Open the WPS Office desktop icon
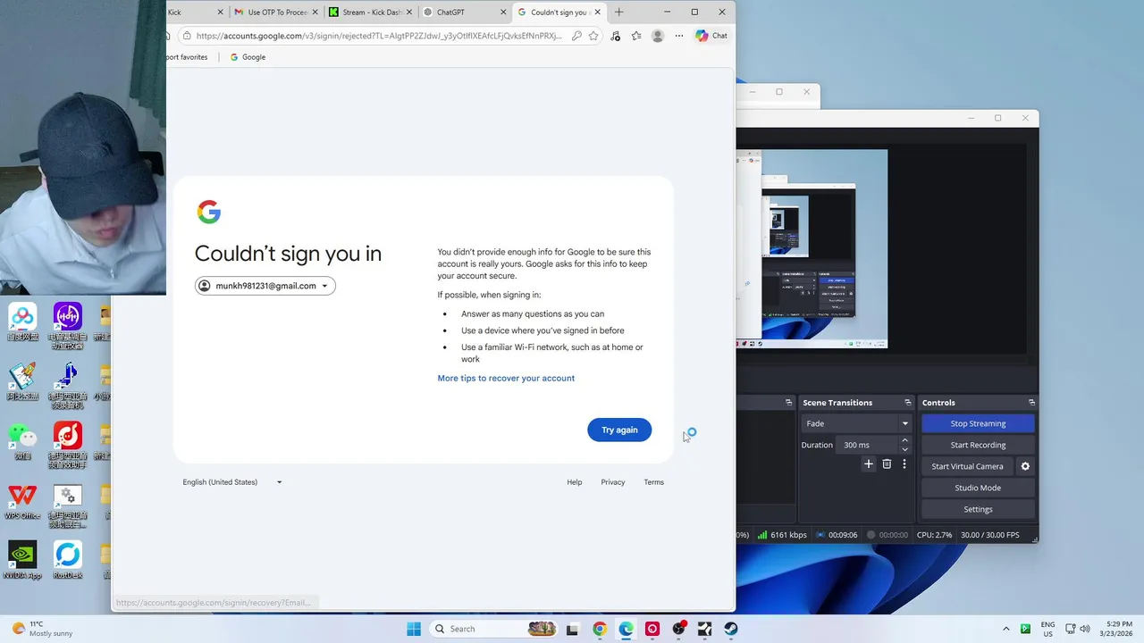Screen dimensions: 1144x643 (22, 502)
